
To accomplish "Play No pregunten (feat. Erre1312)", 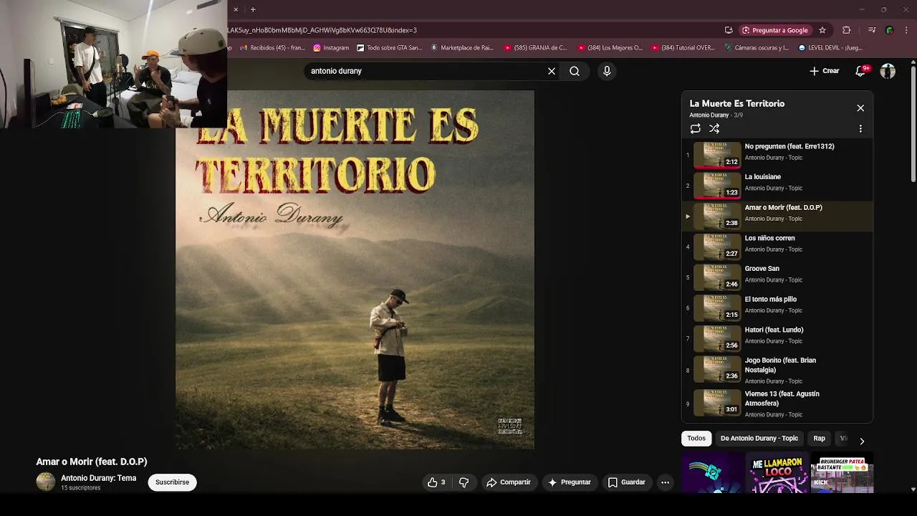I will [777, 155].
